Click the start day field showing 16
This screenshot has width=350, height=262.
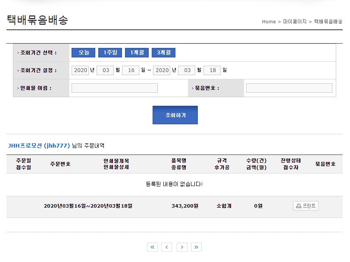point(131,70)
